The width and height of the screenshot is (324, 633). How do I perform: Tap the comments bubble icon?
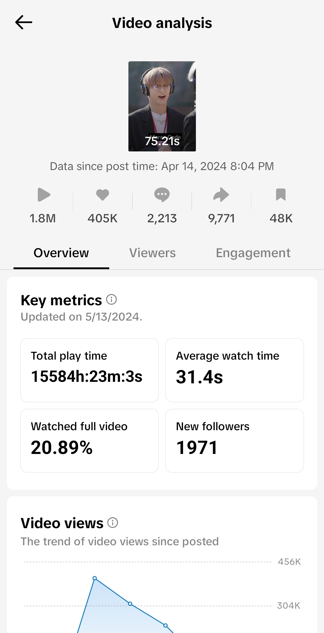click(162, 195)
